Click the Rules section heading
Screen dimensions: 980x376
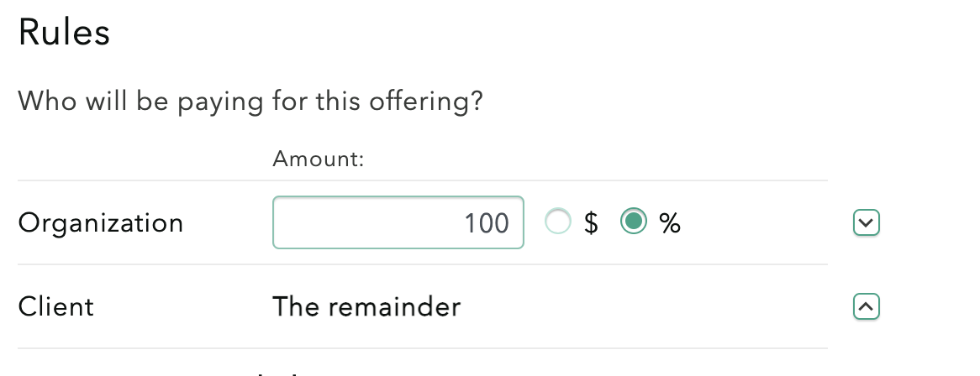tap(64, 34)
